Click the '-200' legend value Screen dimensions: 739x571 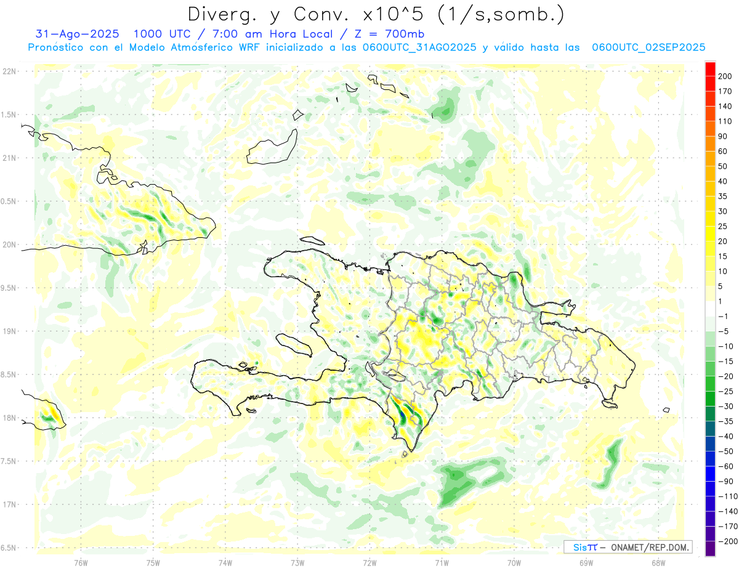tap(728, 541)
